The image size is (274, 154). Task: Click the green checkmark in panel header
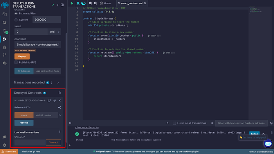pos(53,5)
